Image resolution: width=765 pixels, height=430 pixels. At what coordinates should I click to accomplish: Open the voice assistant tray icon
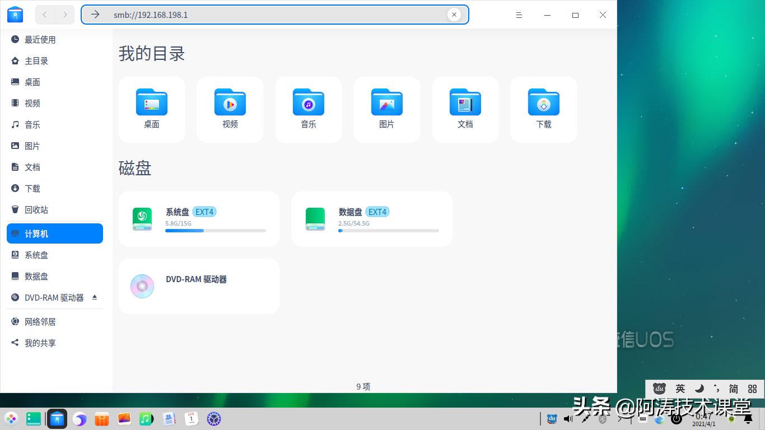(x=659, y=418)
